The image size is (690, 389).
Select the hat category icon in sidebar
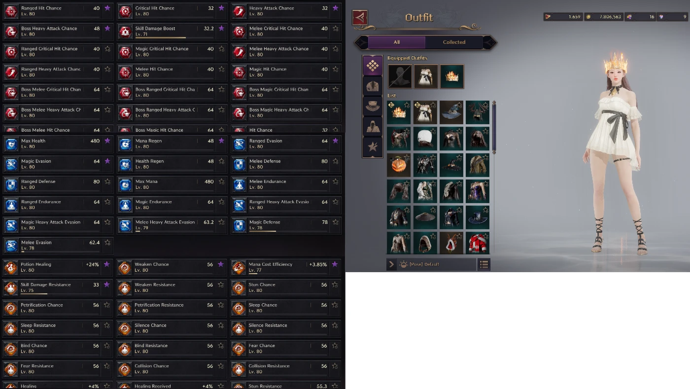pyautogui.click(x=373, y=106)
